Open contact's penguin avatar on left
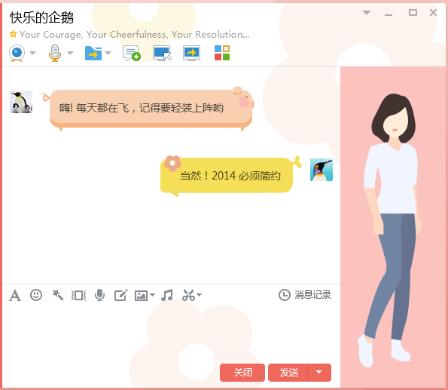 [21, 102]
